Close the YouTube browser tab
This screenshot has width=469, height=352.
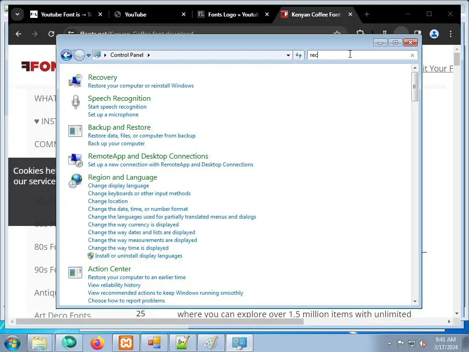click(x=184, y=14)
